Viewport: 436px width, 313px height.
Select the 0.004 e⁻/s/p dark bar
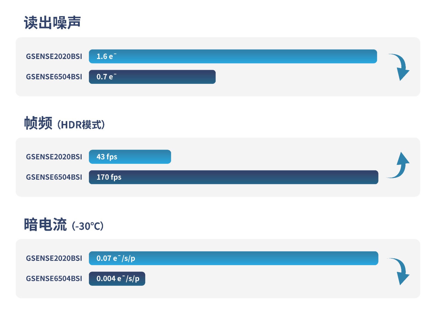click(x=117, y=279)
